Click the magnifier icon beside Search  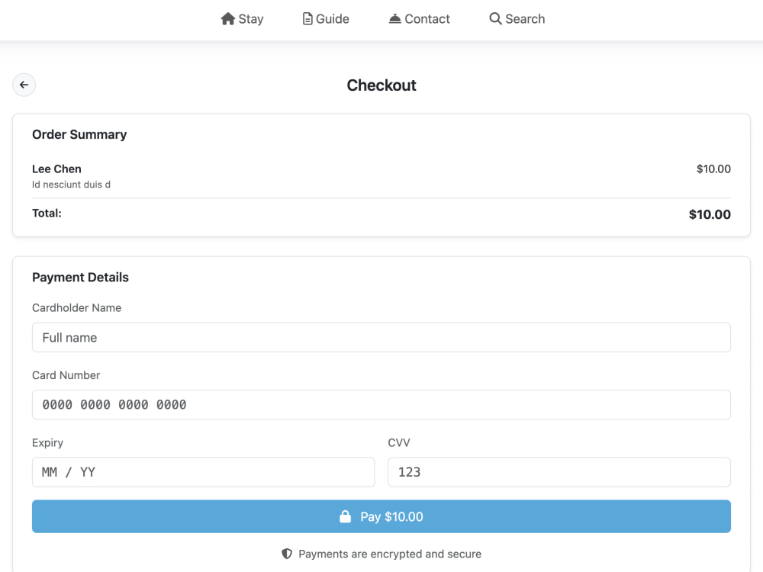click(x=495, y=19)
